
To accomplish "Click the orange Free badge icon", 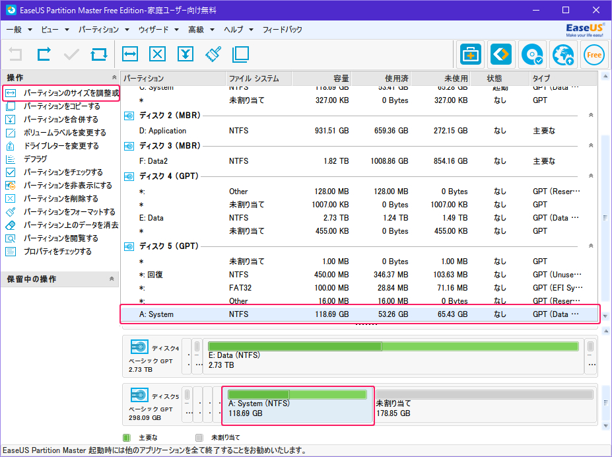I will 594,55.
